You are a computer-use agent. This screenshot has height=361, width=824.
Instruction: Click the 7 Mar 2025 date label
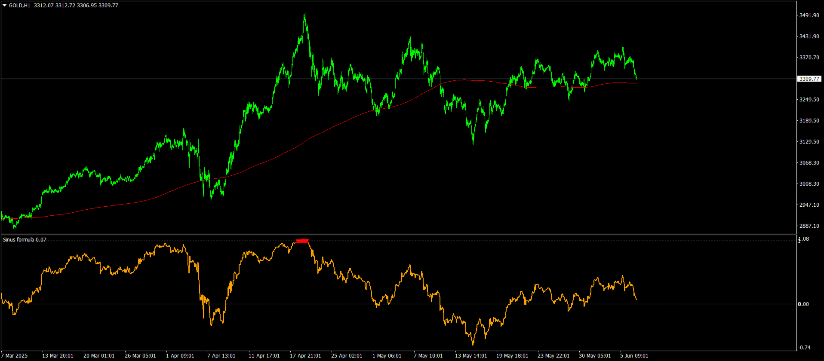[15, 356]
